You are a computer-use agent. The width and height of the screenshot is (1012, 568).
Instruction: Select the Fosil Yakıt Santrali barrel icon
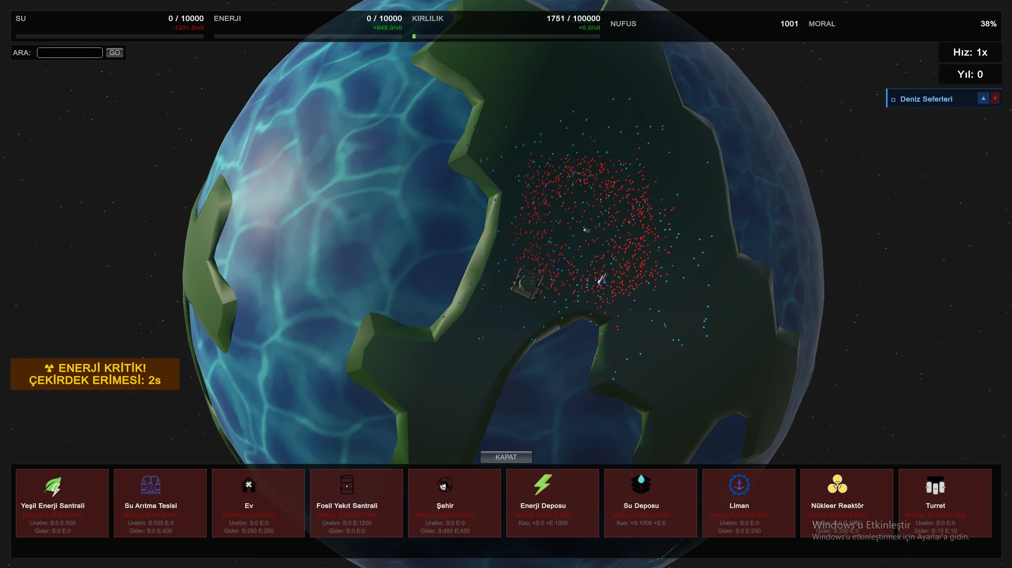(347, 485)
